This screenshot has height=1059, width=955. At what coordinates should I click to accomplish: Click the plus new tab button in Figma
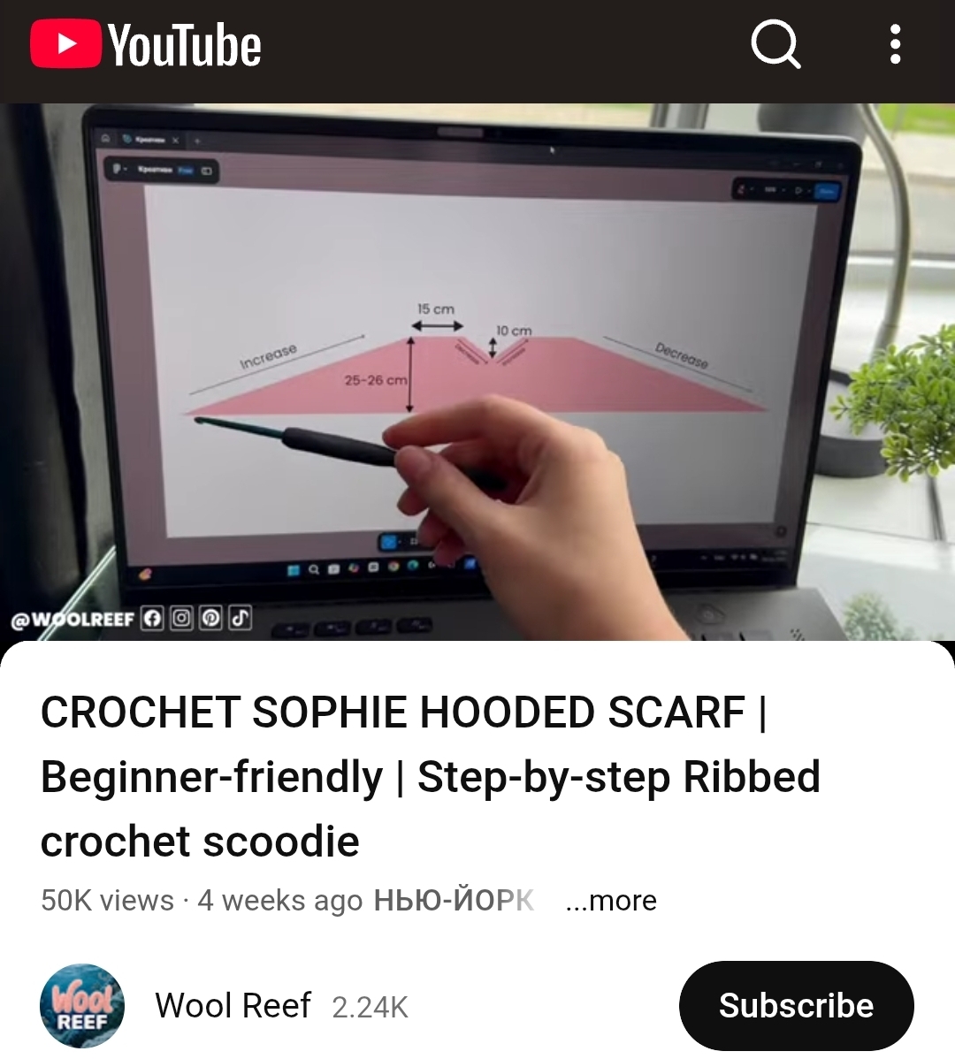(197, 141)
